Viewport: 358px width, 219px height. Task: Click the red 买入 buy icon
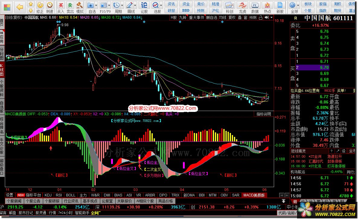pyautogui.click(x=60, y=7)
